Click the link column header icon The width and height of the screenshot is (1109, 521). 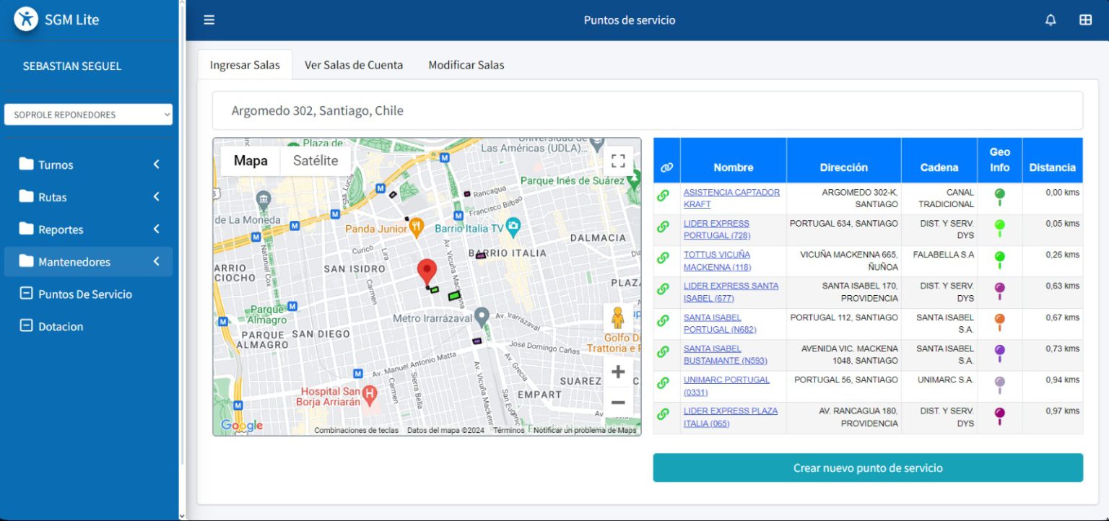pos(666,167)
